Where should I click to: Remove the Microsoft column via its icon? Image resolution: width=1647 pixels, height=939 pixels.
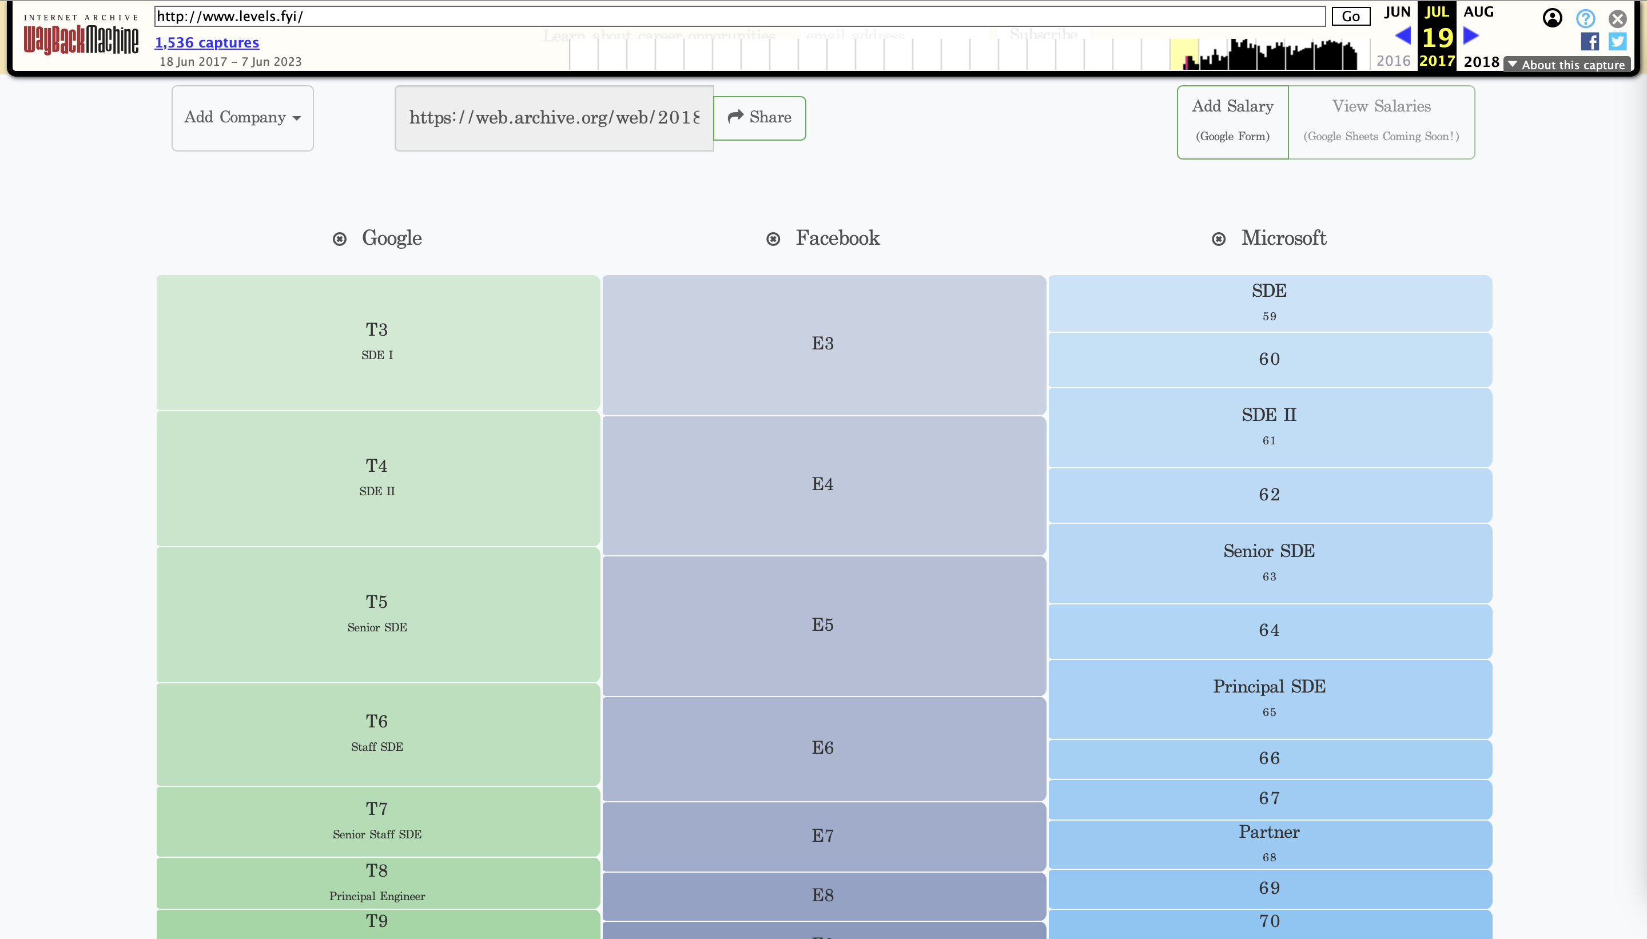coord(1218,239)
